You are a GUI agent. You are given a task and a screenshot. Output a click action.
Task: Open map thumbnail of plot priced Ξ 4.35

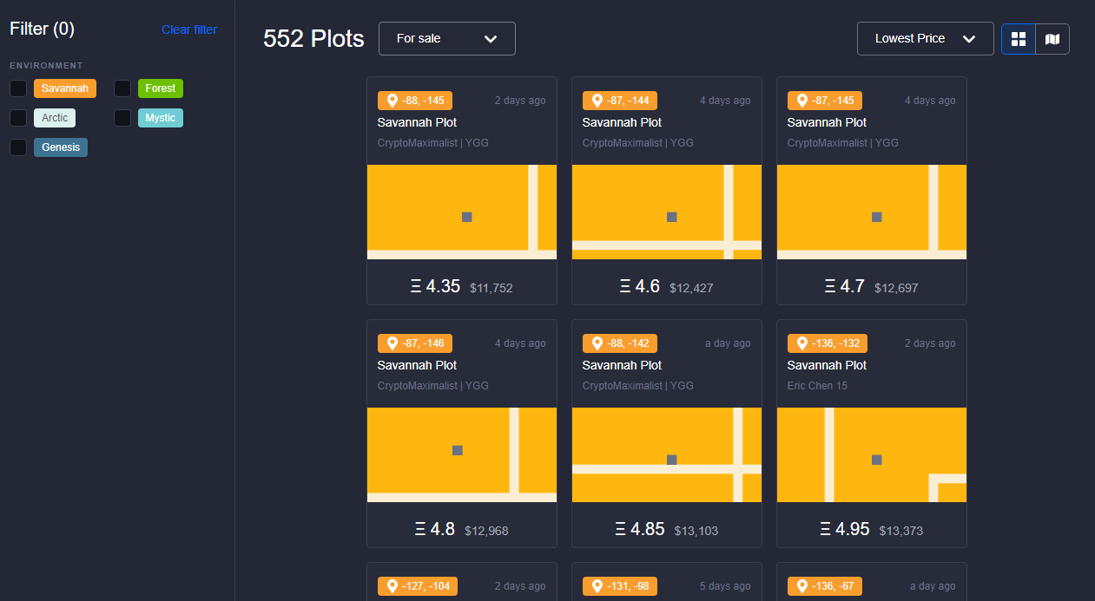pos(462,212)
